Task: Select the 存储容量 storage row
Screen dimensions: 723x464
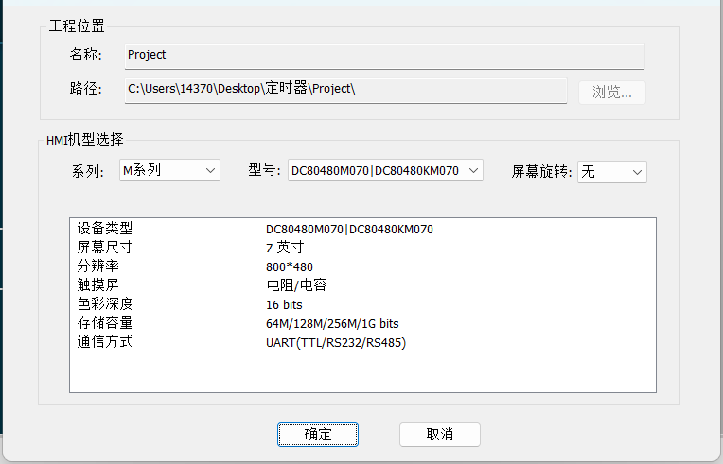Action: pyautogui.click(x=362, y=323)
